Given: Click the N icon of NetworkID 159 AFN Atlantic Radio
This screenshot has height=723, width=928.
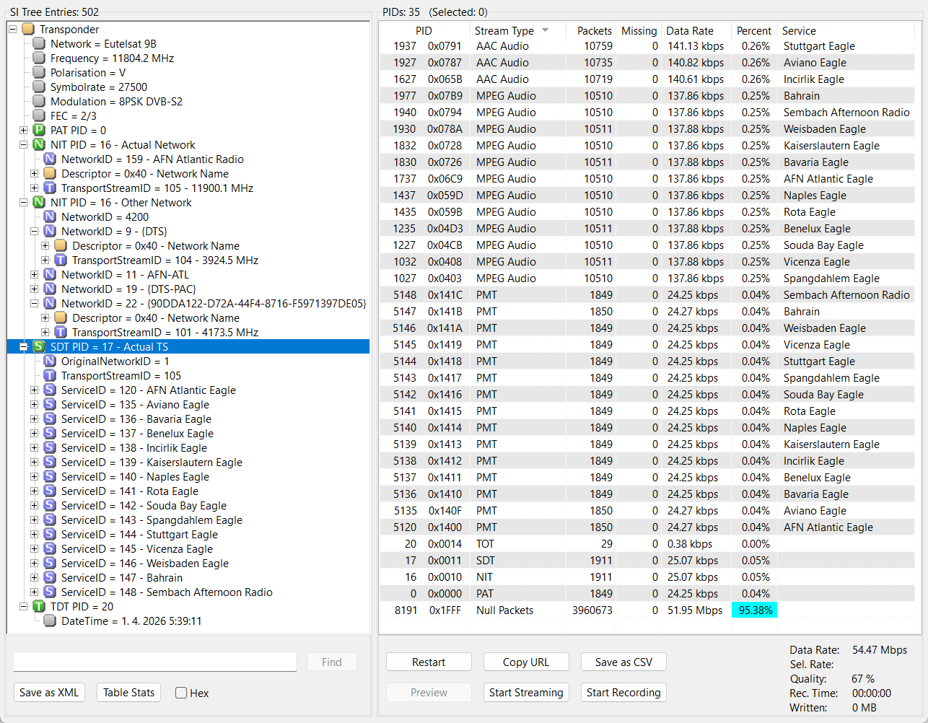Looking at the screenshot, I should click(50, 159).
